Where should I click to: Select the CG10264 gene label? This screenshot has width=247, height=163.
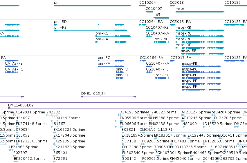(x=147, y=3)
